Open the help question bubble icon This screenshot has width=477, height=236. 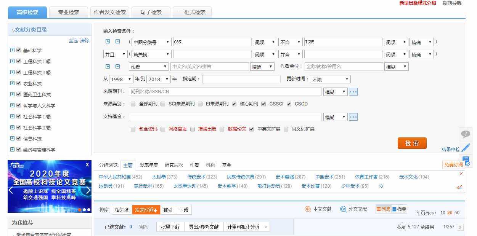point(466,134)
